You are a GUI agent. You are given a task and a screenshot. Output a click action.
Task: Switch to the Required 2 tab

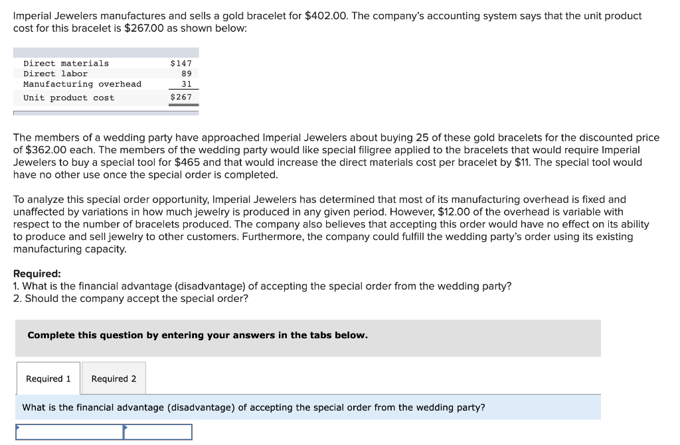[113, 378]
